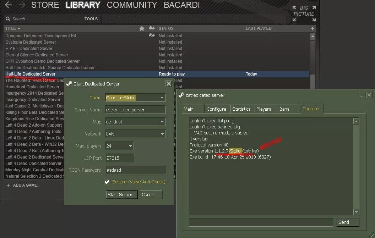Switch to the Statistics tab
This screenshot has width=375, height=238.
tap(242, 109)
